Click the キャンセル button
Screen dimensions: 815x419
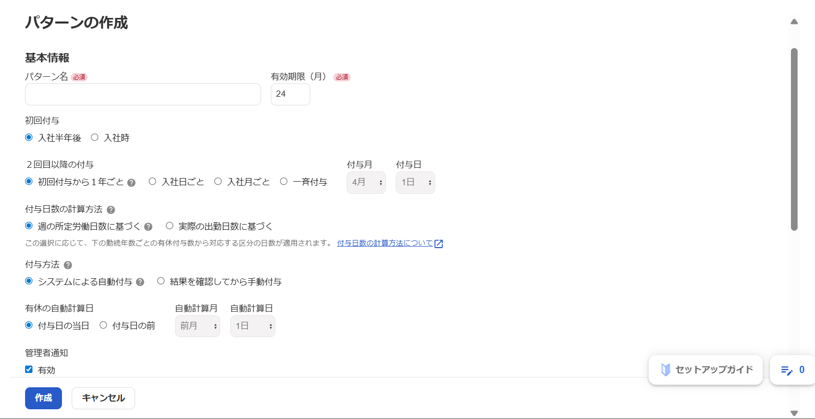click(x=103, y=398)
